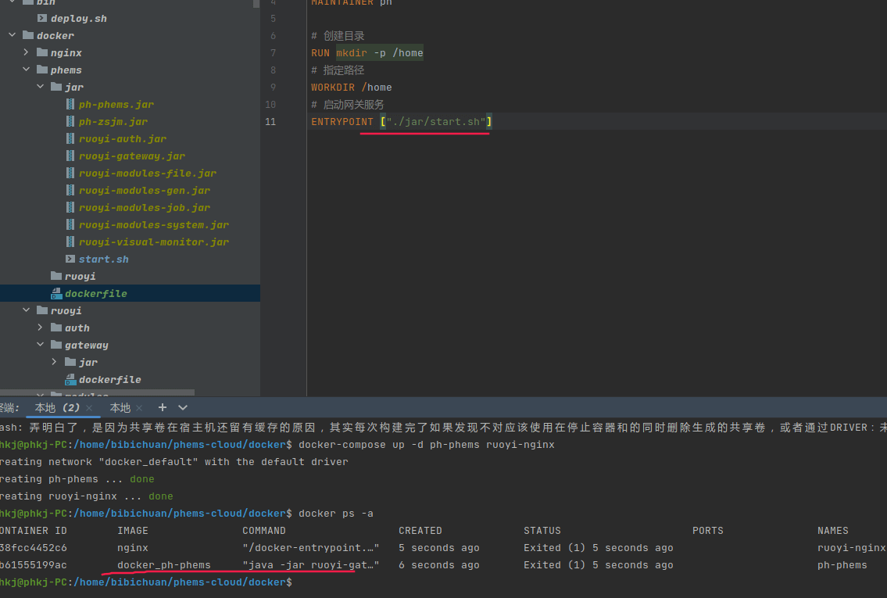Viewport: 887px width, 598px height.
Task: Switch to the second 本地 terminal tab
Action: pyautogui.click(x=120, y=407)
